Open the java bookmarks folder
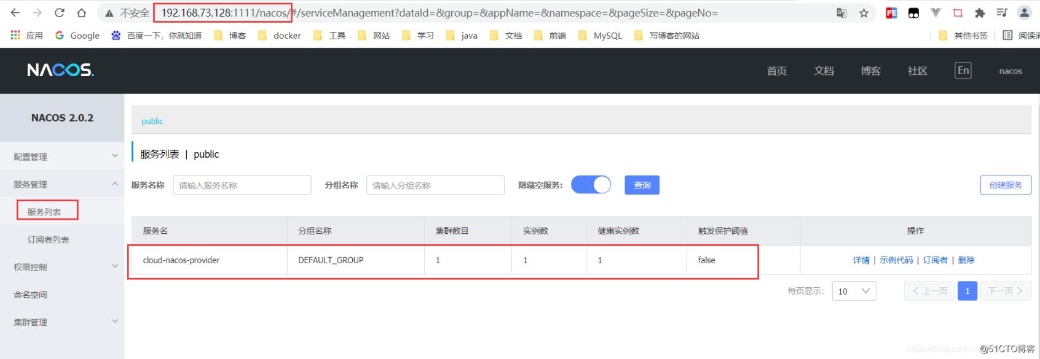The image size is (1040, 359). pos(462,36)
